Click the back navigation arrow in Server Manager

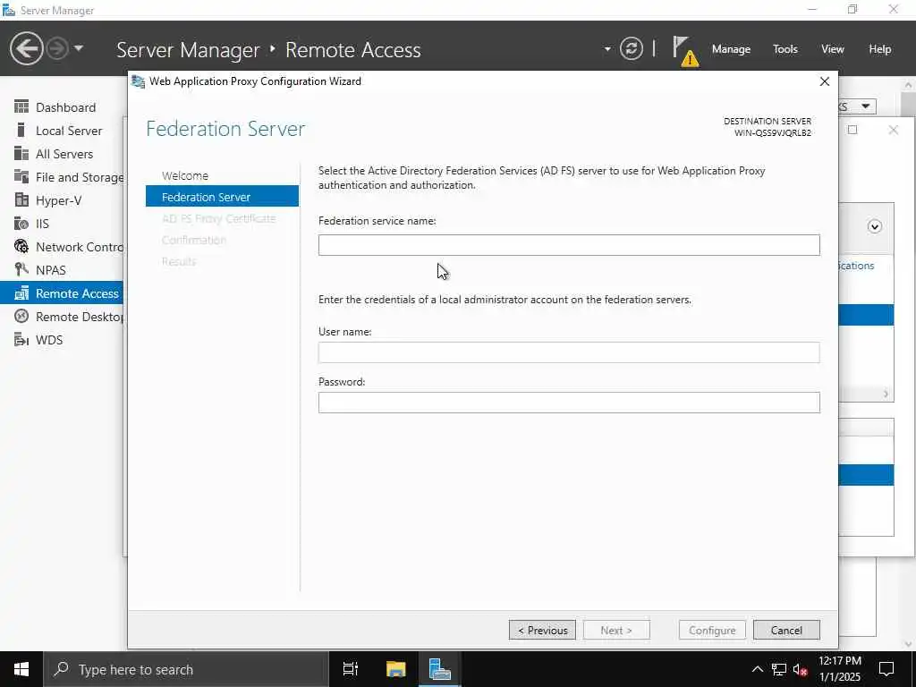point(26,48)
